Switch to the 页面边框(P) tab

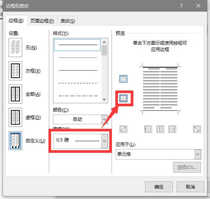pyautogui.click(x=42, y=21)
